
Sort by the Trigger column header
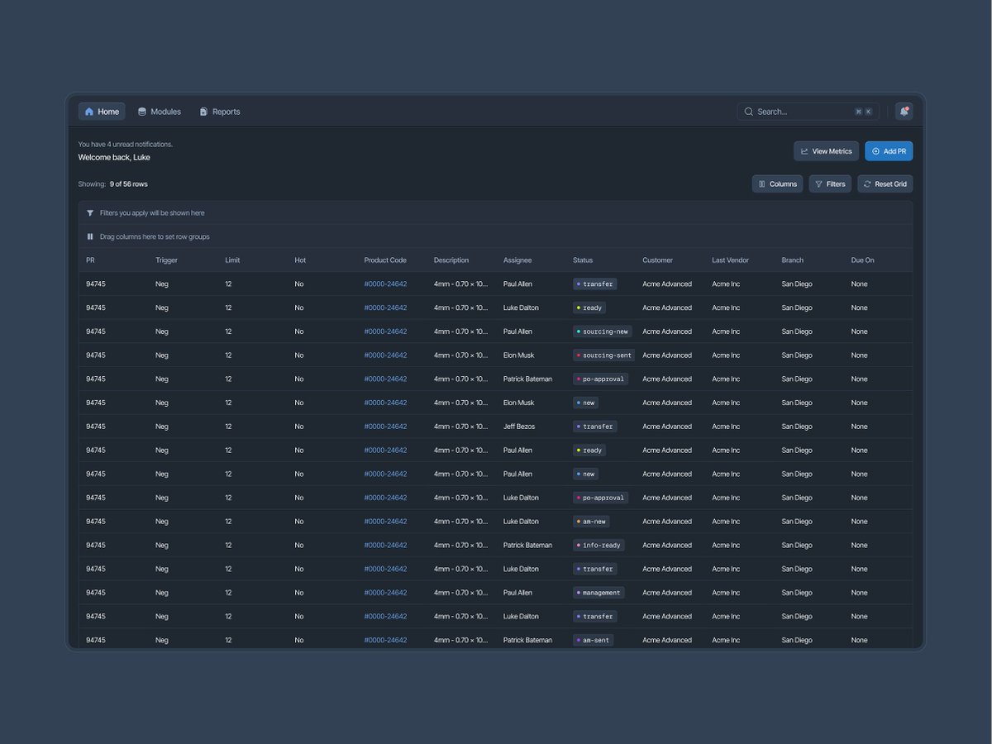click(166, 260)
